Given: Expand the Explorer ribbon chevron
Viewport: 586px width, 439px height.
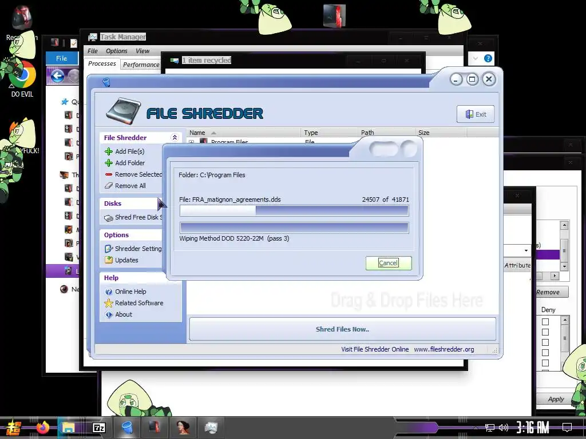Looking at the screenshot, I should (476, 59).
